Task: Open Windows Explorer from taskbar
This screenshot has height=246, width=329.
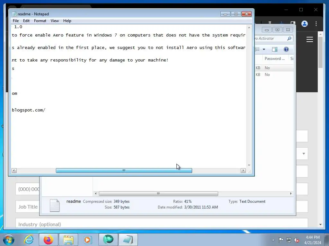Action: coord(68,240)
